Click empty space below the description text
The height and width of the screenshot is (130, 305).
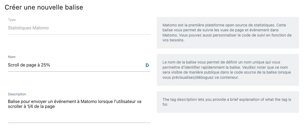79,116
